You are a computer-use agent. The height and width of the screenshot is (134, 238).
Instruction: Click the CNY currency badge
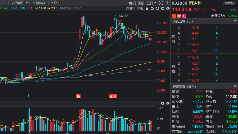pos(179,16)
